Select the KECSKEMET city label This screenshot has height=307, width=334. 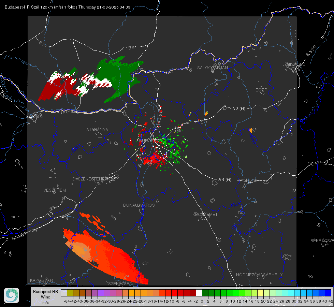point(205,214)
